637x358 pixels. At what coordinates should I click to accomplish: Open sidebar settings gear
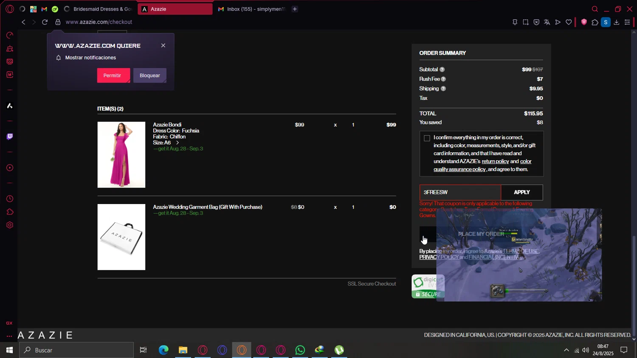[x=10, y=225]
